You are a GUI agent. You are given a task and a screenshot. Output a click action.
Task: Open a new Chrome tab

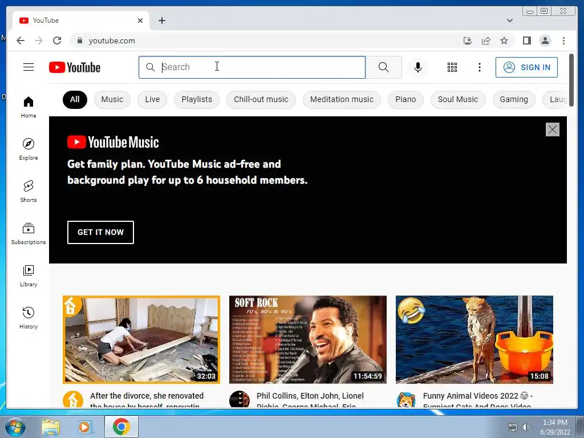click(x=161, y=21)
